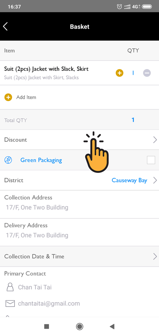Decrease suit quantity with grey minus icon
Viewport: 159px width, 336px height.
[x=147, y=73]
